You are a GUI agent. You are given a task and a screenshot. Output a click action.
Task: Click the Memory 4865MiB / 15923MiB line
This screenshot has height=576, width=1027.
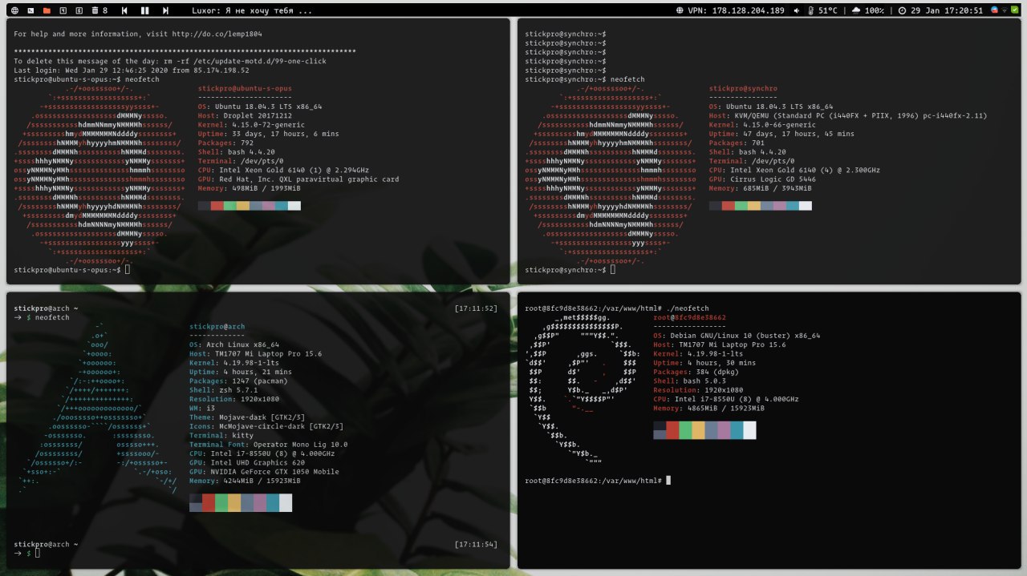point(709,408)
